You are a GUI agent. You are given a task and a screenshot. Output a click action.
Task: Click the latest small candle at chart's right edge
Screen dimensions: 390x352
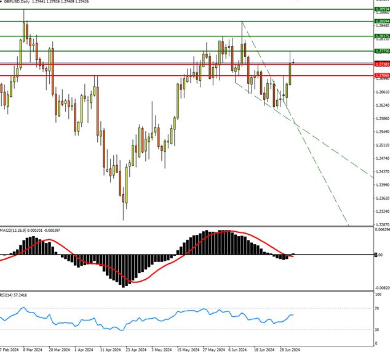(294, 62)
